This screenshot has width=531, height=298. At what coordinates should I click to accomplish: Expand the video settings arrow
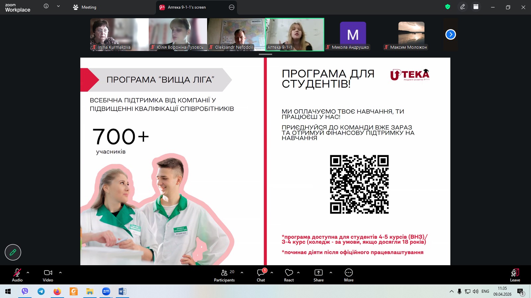(60, 273)
